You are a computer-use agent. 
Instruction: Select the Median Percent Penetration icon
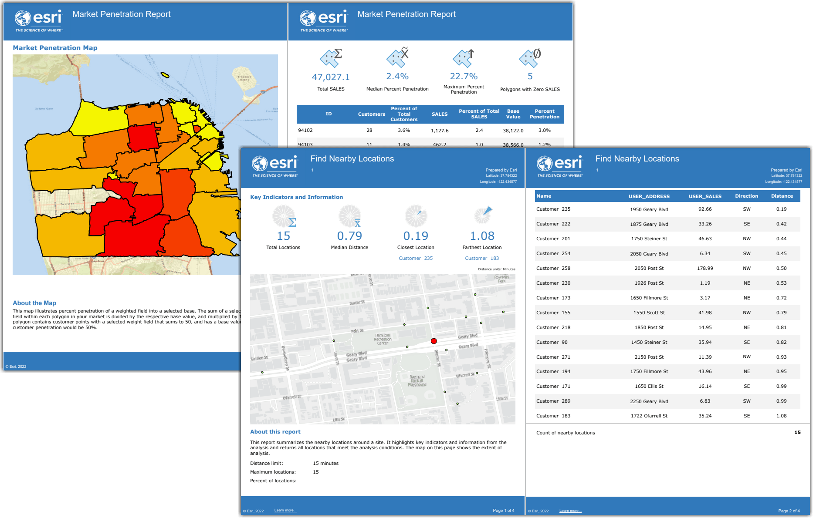tap(397, 59)
